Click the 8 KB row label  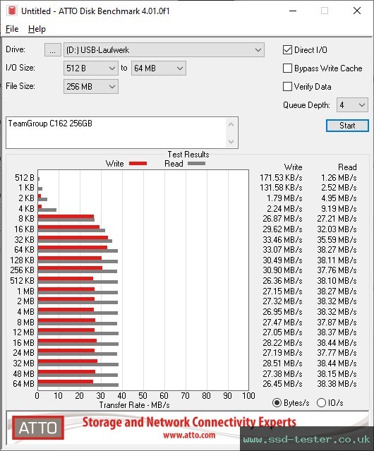click(x=26, y=219)
